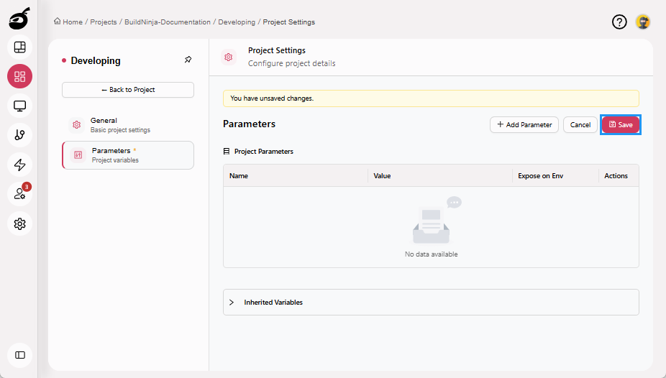Click the Parameters sliders icon
The image size is (666, 378).
[78, 155]
